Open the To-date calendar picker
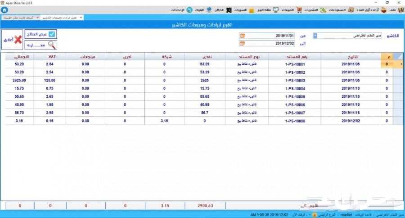Image resolution: width=405 pixels, height=218 pixels. pyautogui.click(x=242, y=44)
